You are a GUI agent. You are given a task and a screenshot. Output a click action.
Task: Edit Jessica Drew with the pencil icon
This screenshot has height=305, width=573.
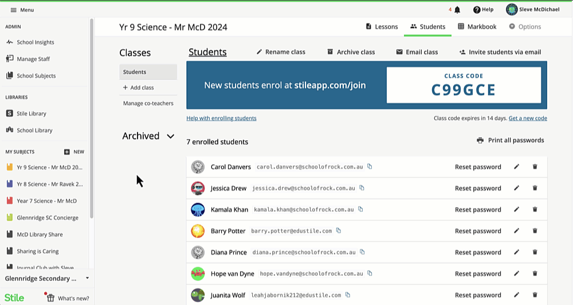tap(516, 188)
